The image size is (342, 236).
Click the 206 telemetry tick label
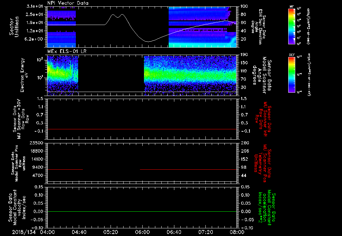coord(244,151)
